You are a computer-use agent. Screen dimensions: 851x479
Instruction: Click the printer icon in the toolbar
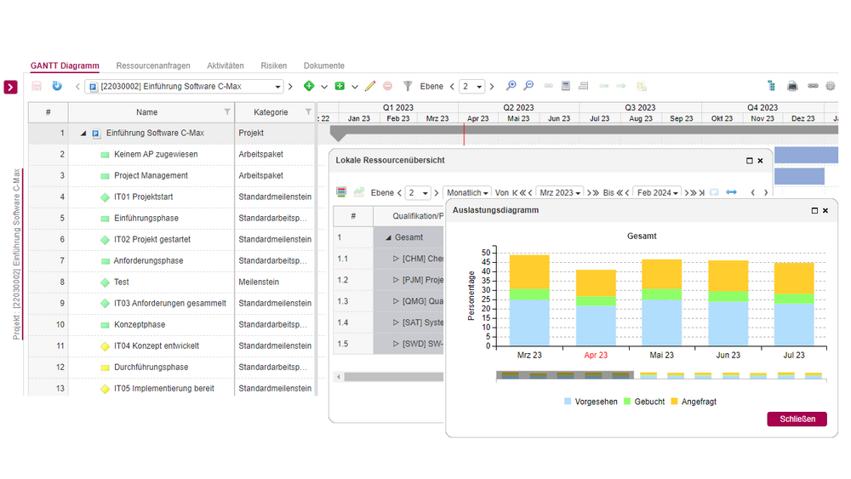tap(792, 86)
